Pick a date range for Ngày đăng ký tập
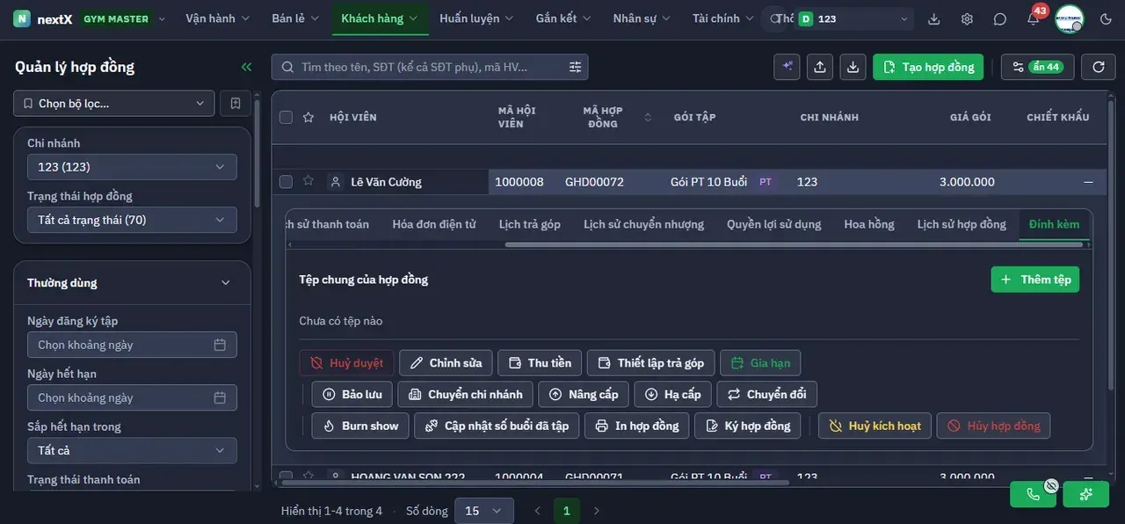Screen dimensions: 1125x524 (x=132, y=345)
